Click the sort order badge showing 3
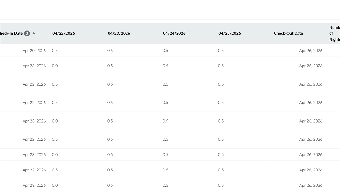Viewport: 340px width, 196px height. point(27,33)
